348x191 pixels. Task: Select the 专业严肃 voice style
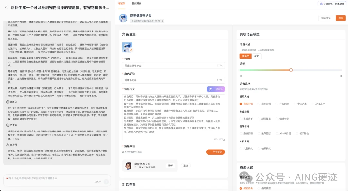[302, 104]
